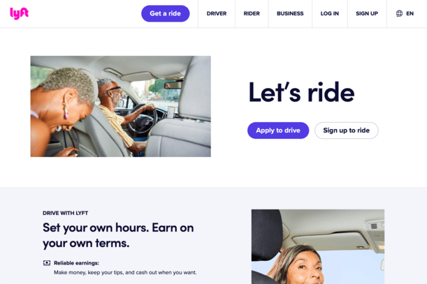Click the Set your own hours heading
Viewport: 427px width, 284px height.
click(118, 235)
